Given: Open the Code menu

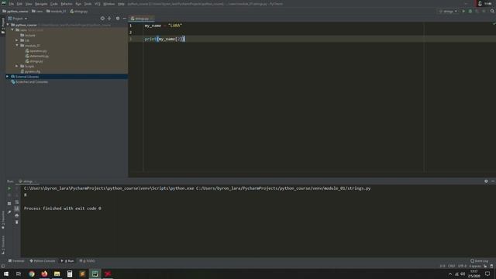Looking at the screenshot, I should click(x=54, y=4).
